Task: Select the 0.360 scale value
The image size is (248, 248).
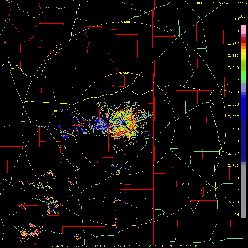Action: click(x=233, y=178)
